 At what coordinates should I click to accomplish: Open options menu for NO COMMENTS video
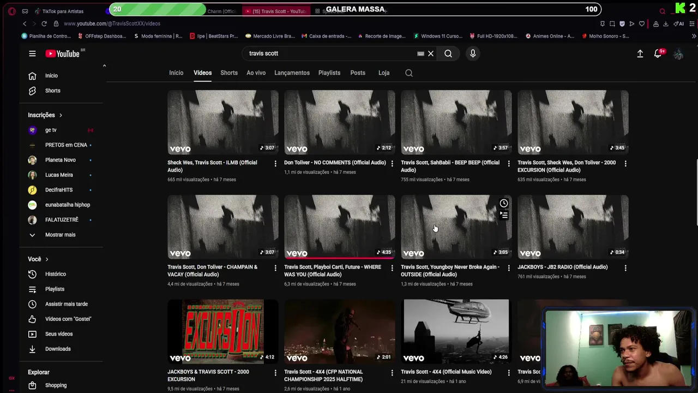click(392, 163)
